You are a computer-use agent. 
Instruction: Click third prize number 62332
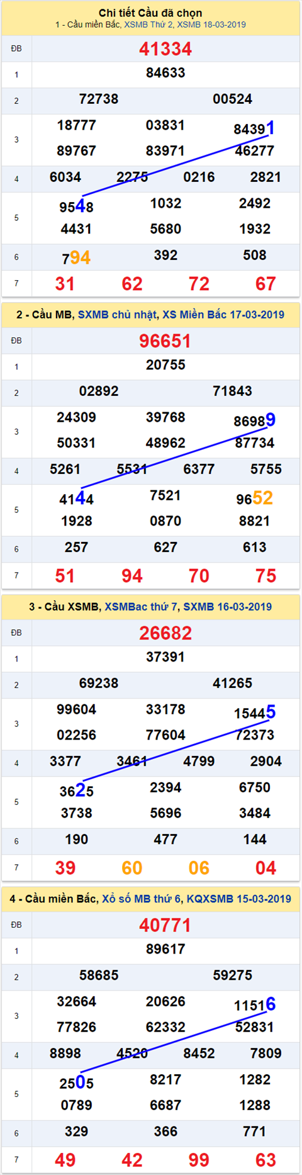(x=165, y=1027)
